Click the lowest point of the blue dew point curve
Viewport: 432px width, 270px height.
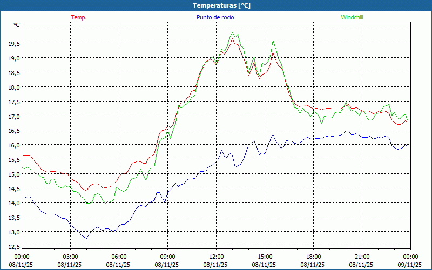click(x=85, y=238)
